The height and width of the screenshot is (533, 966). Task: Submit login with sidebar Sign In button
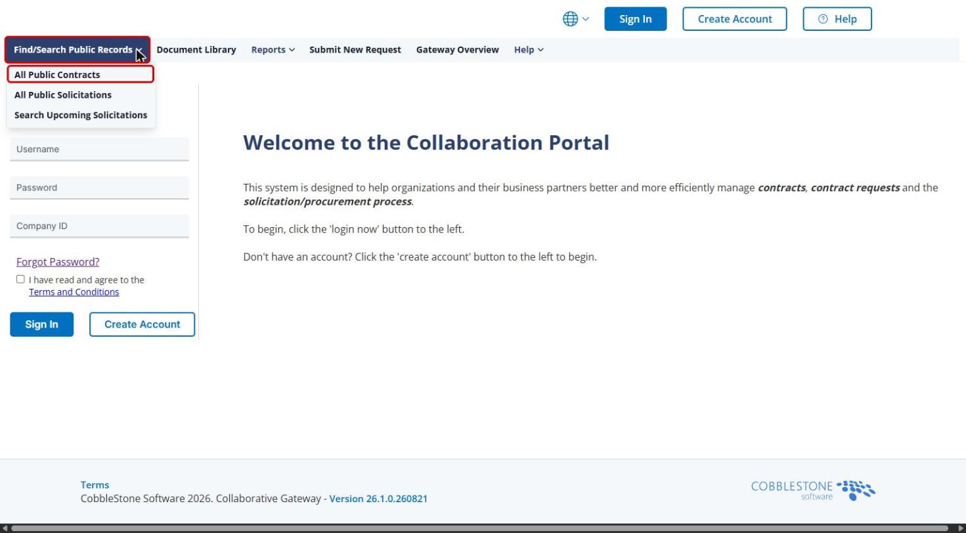[x=41, y=324]
